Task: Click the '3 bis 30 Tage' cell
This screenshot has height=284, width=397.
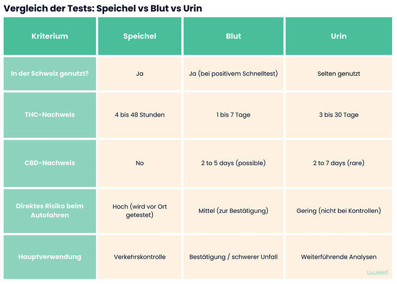Action: (339, 115)
